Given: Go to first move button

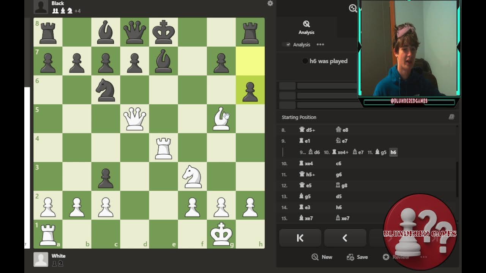Looking at the screenshot, I should point(300,238).
